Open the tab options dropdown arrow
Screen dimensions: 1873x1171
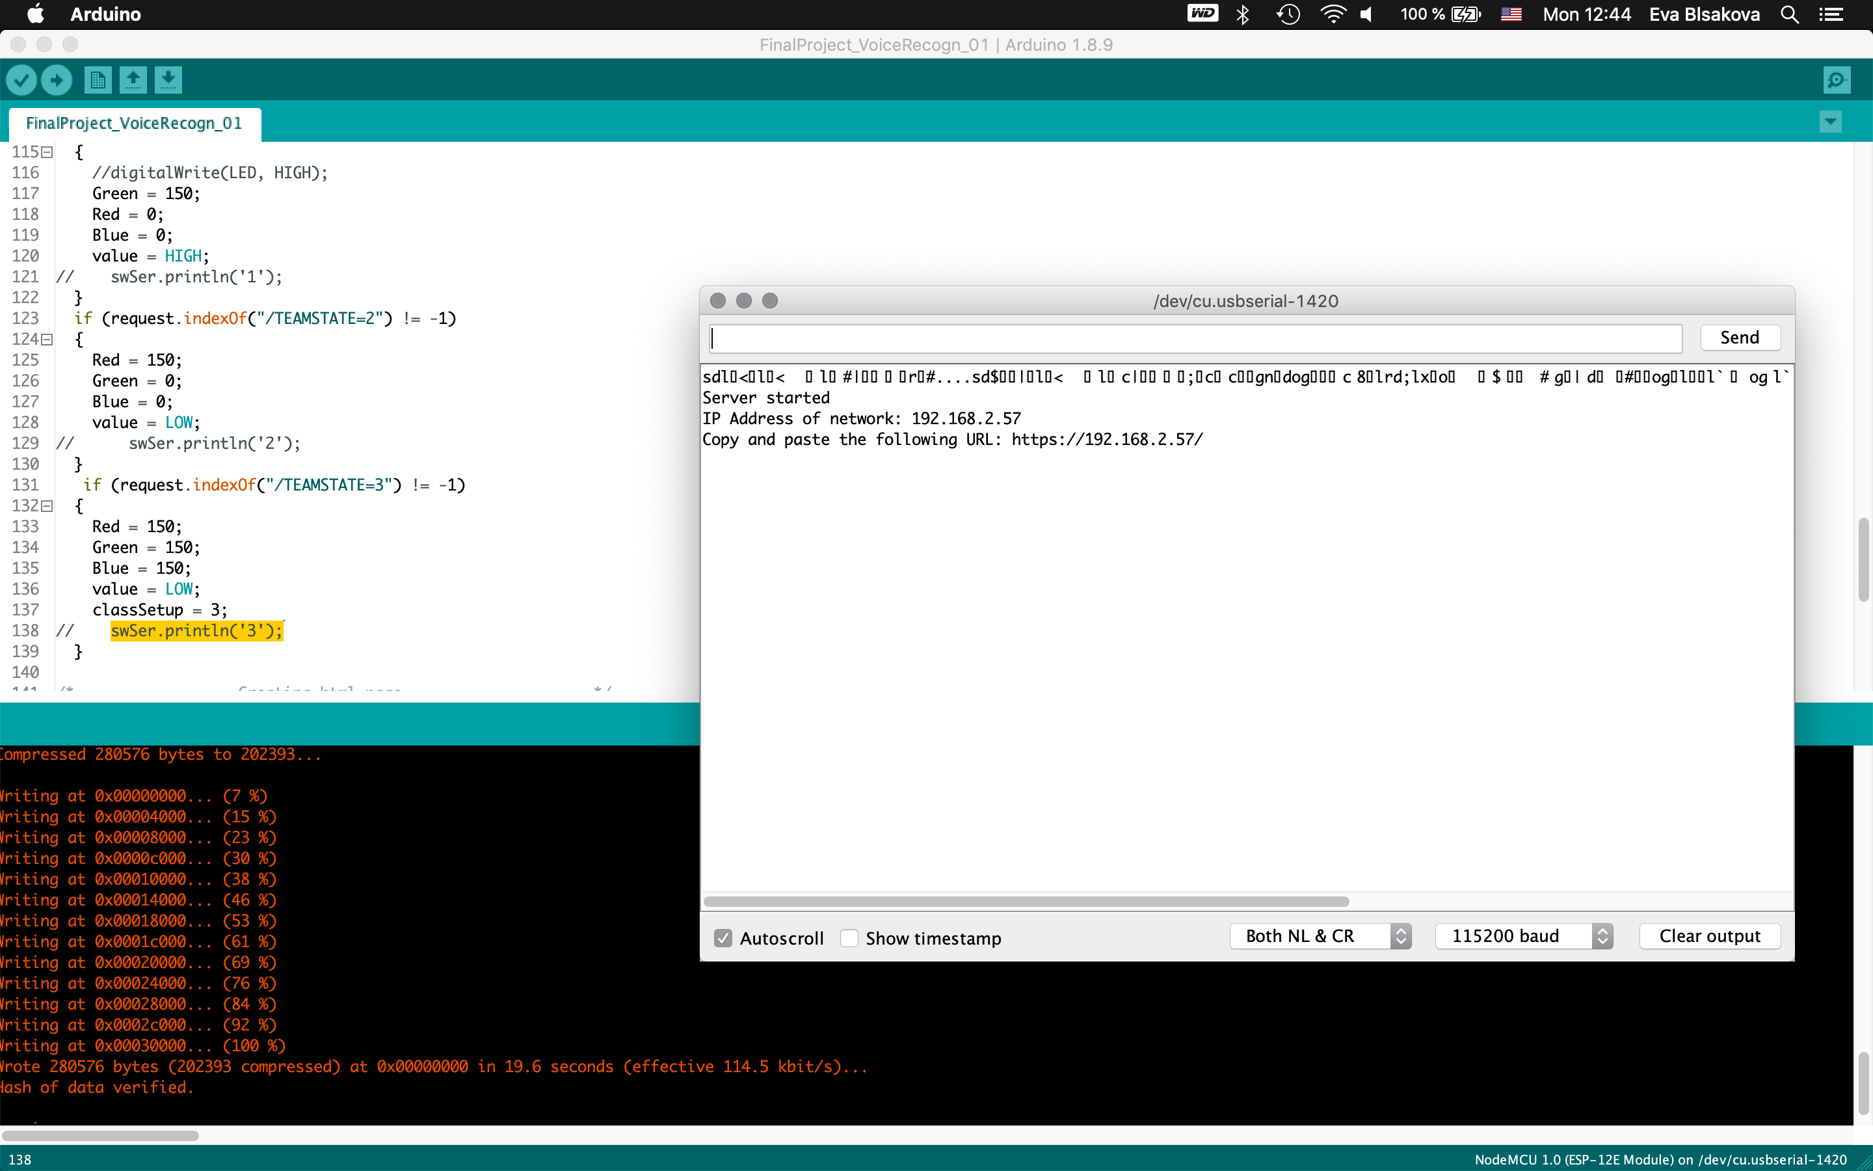click(x=1831, y=122)
